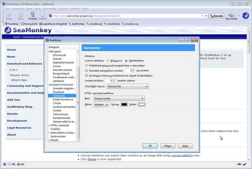Image resolution: width=252 pixels, height=169 pixels.
Task: Select Szinkronizálás in the category tree
Action: pyautogui.click(x=58, y=136)
